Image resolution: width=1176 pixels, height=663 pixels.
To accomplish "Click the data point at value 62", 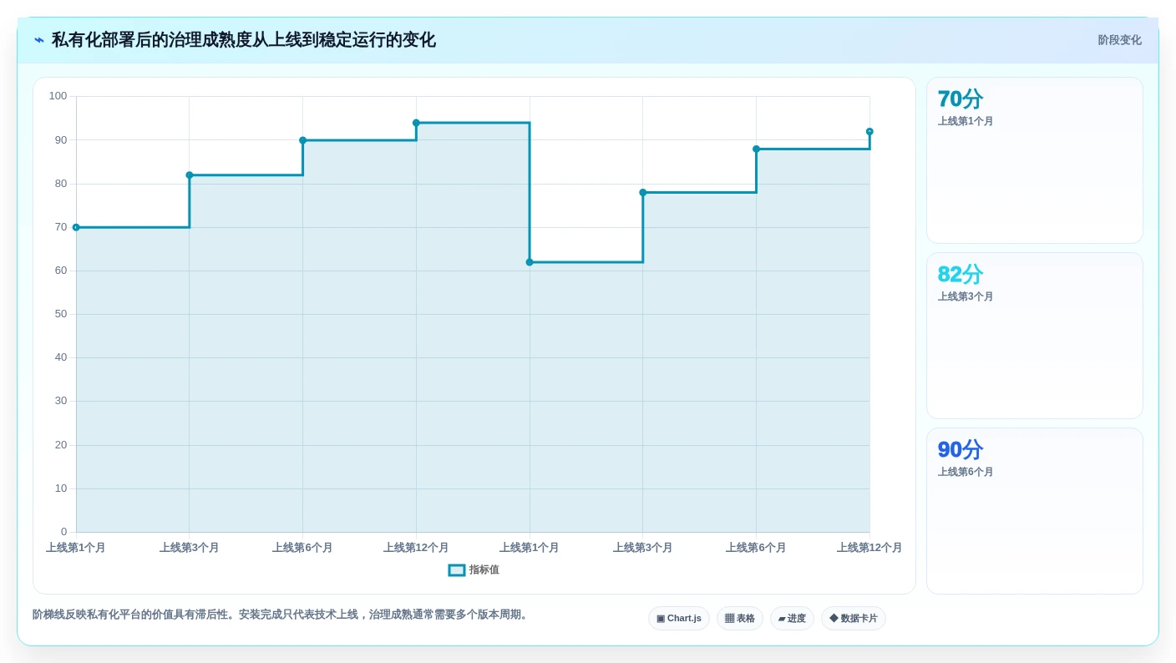I will click(530, 262).
